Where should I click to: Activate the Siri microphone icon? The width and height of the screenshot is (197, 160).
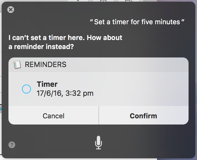click(98, 143)
